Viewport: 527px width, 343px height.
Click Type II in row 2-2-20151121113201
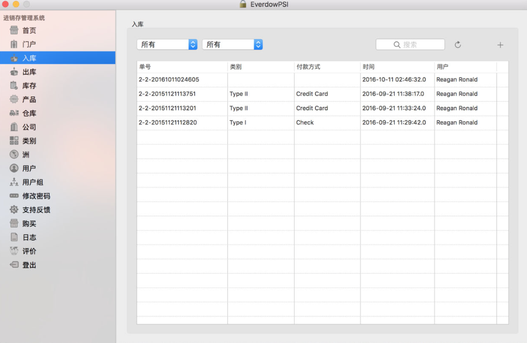pyautogui.click(x=239, y=108)
